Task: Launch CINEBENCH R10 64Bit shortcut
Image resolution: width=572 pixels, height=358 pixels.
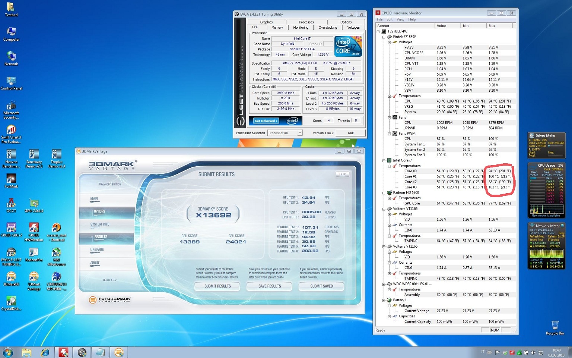Action: tap(56, 281)
